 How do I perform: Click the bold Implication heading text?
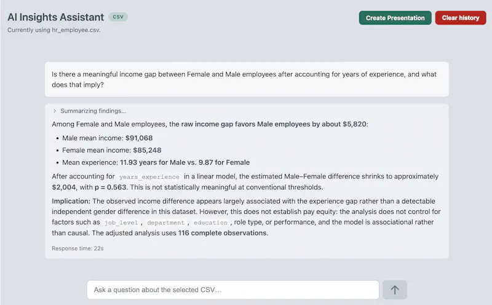coord(71,201)
